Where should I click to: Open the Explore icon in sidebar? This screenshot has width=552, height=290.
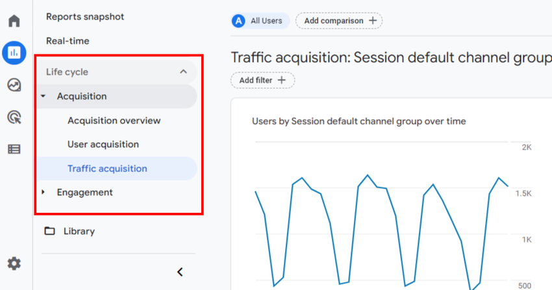(x=14, y=85)
